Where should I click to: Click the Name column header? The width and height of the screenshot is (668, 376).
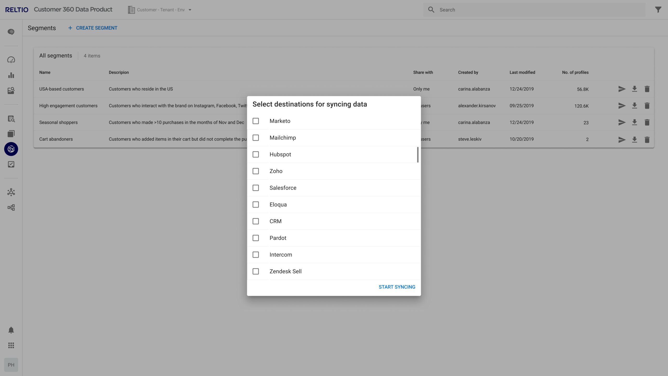45,72
